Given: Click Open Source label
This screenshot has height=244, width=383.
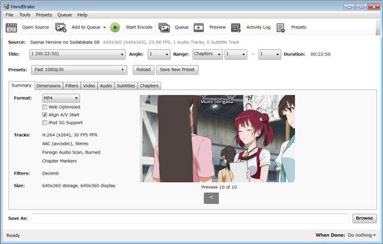Looking at the screenshot, I should pos(35,27).
